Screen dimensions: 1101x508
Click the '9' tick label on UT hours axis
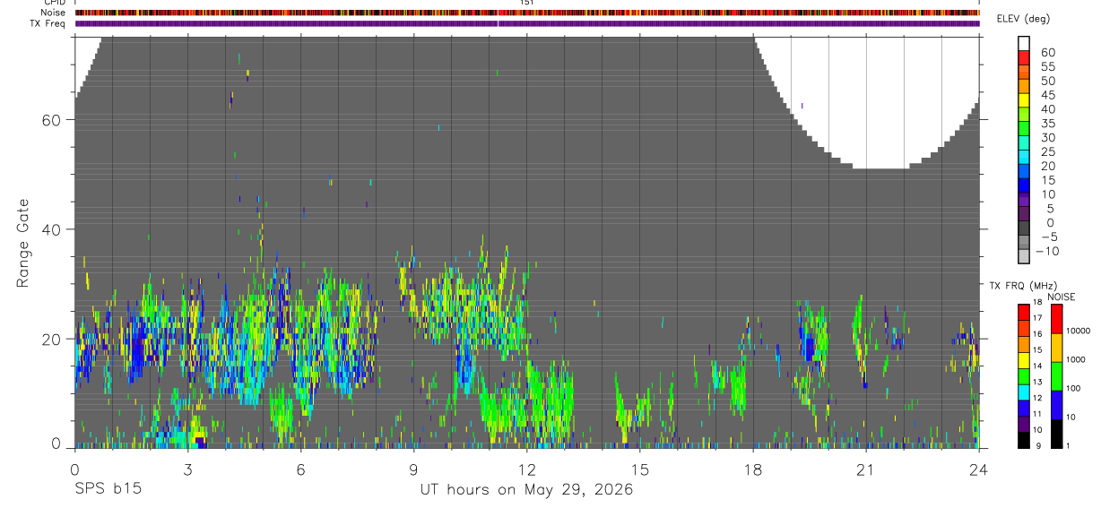(413, 469)
